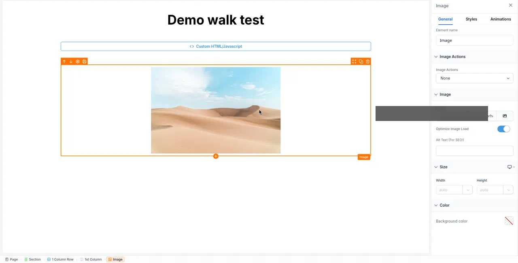Viewport: 518px width, 263px height.
Task: Open the Animations tab
Action: (x=501, y=19)
